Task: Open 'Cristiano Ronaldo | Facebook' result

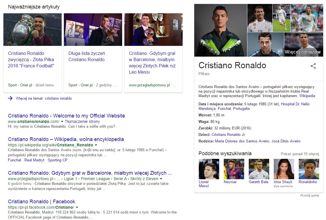Action: (x=41, y=202)
